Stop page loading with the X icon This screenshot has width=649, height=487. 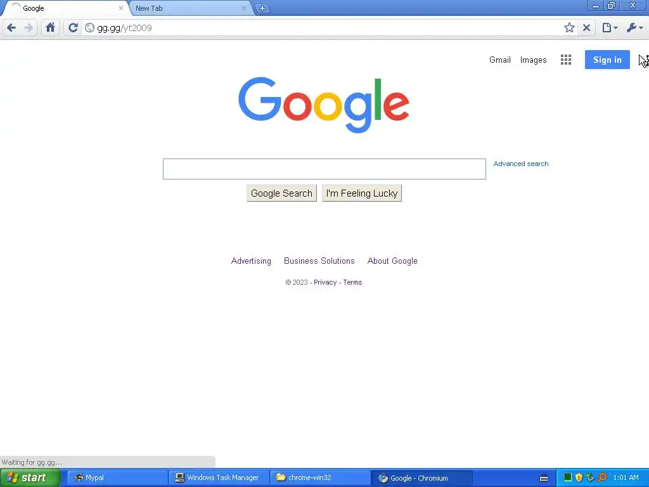pos(586,28)
